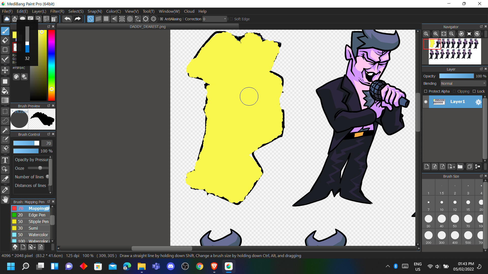Select the Fill bucket tool
This screenshot has height=274, width=488.
[5, 91]
